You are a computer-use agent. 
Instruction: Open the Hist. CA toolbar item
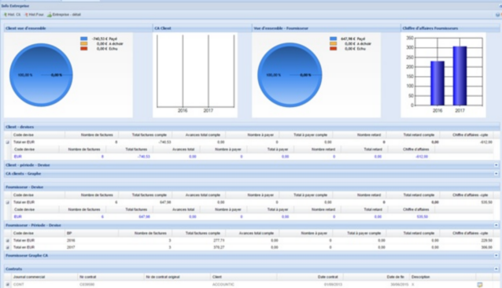[12, 15]
